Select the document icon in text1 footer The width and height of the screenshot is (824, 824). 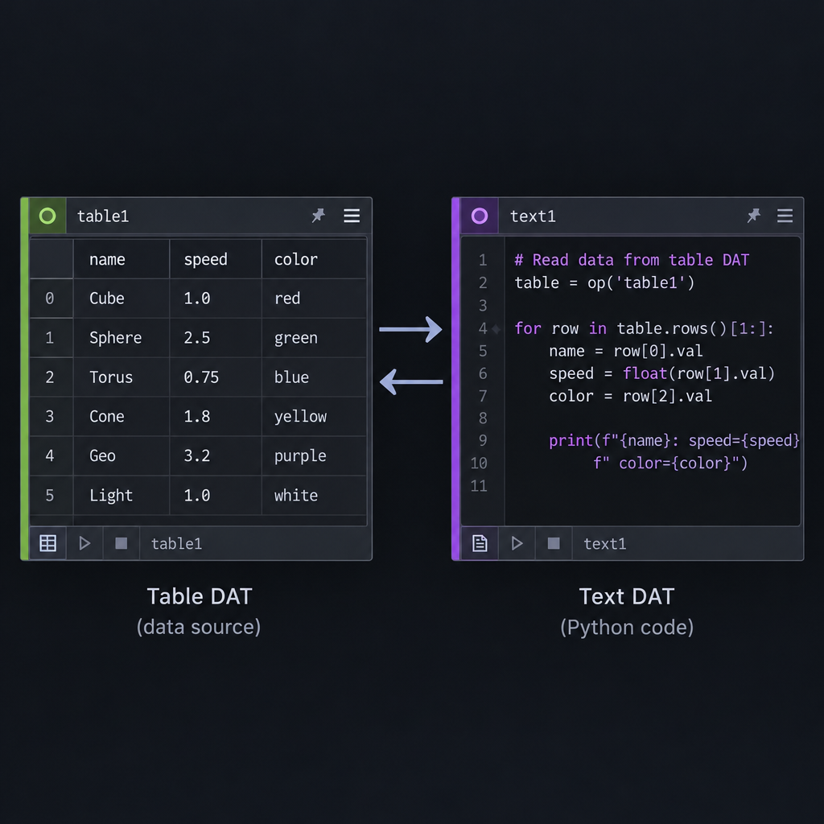[x=480, y=543]
